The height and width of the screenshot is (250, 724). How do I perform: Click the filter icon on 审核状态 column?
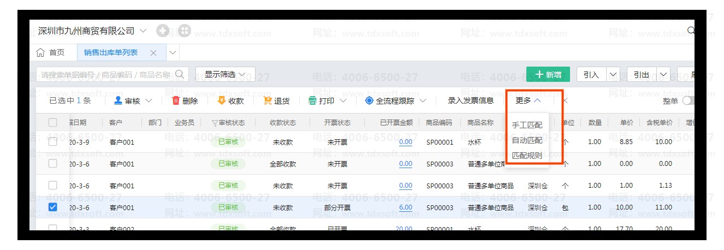(x=215, y=123)
